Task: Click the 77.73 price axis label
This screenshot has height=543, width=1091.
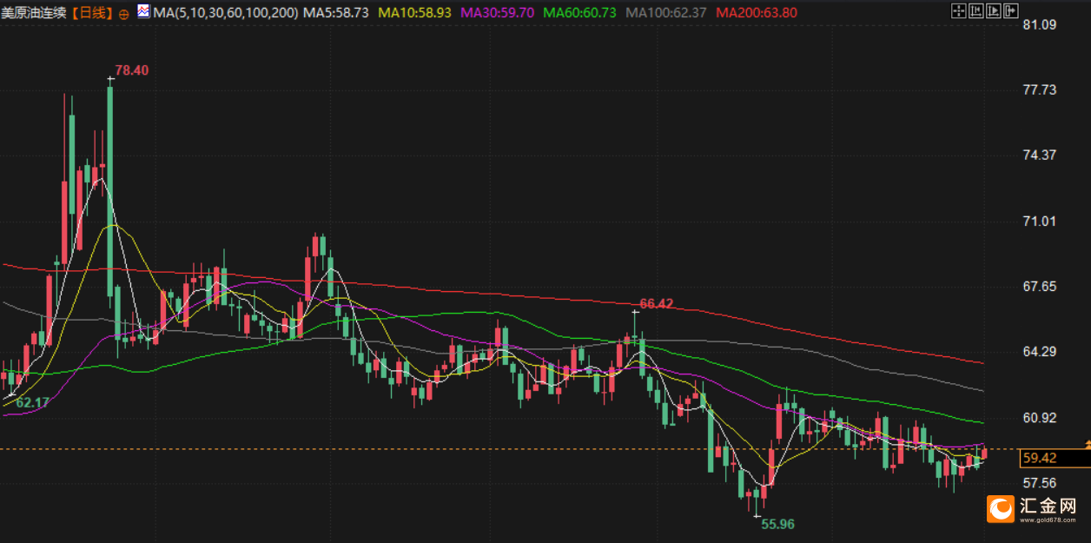Action: pyautogui.click(x=1040, y=89)
